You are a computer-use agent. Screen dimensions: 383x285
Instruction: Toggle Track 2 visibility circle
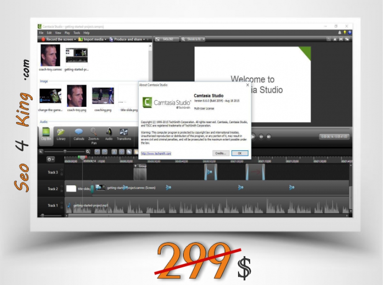(62, 186)
